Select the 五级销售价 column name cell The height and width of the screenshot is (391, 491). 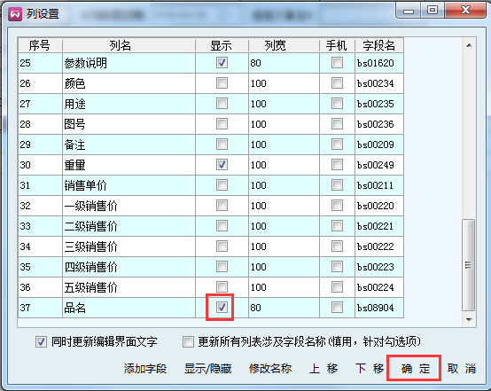coord(129,287)
